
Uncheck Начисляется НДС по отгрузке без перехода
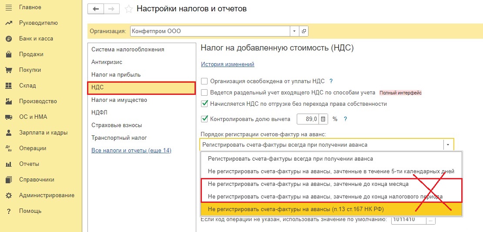pos(204,104)
